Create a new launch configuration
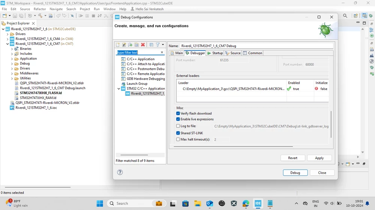 [x=118, y=45]
